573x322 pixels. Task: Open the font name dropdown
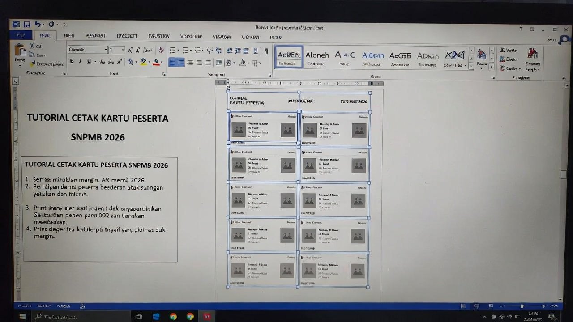click(x=106, y=50)
